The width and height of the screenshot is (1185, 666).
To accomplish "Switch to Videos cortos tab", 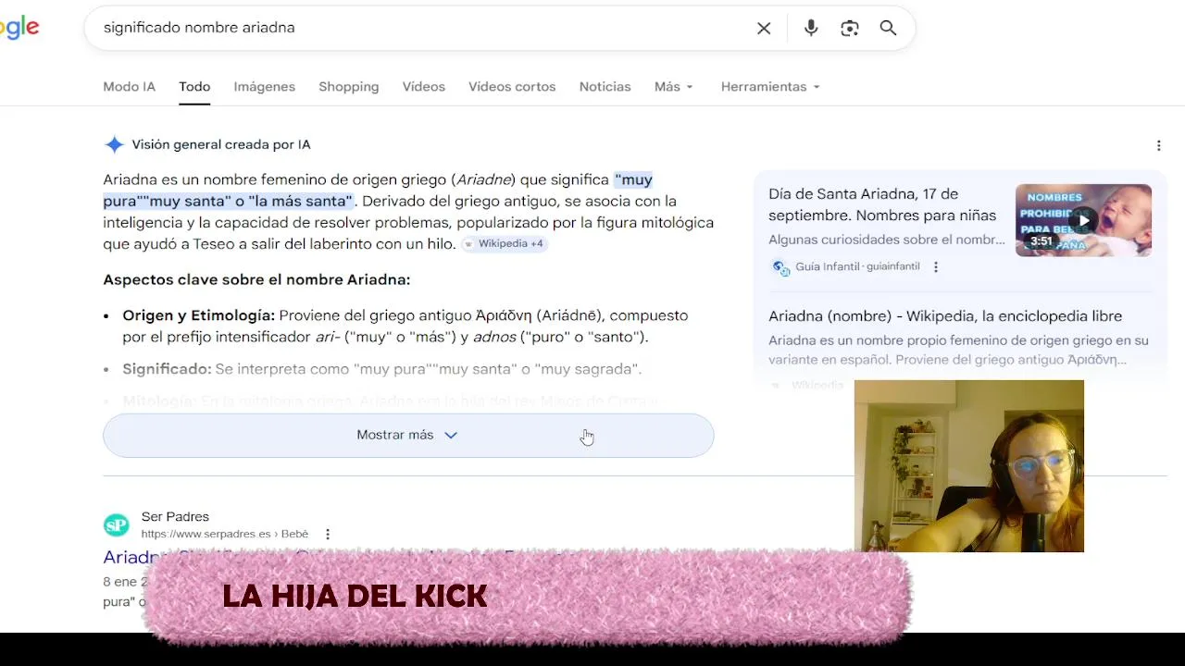I will click(512, 86).
